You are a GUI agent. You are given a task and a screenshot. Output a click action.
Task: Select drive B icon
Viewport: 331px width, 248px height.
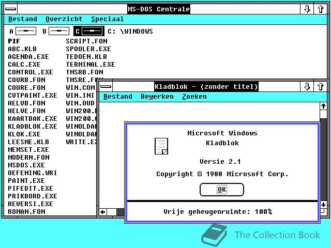pos(59,31)
